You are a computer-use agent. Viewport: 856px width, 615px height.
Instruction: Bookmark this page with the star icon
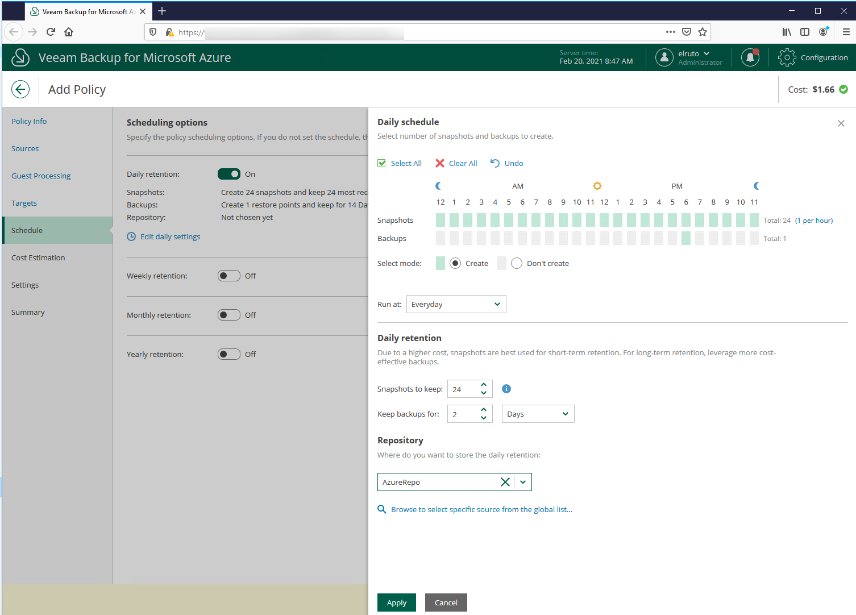point(703,32)
